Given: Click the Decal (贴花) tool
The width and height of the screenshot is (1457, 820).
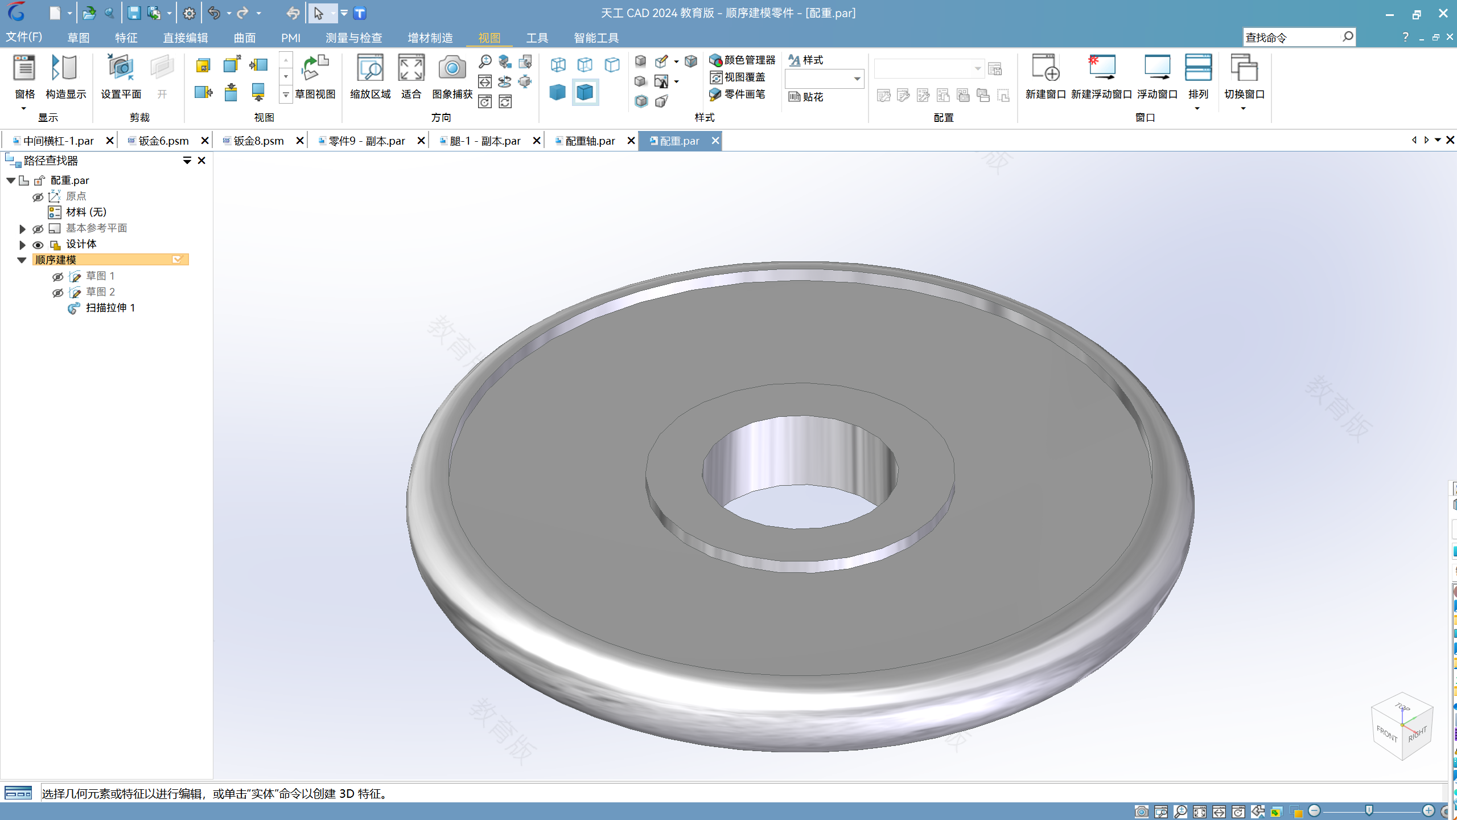Looking at the screenshot, I should point(806,97).
